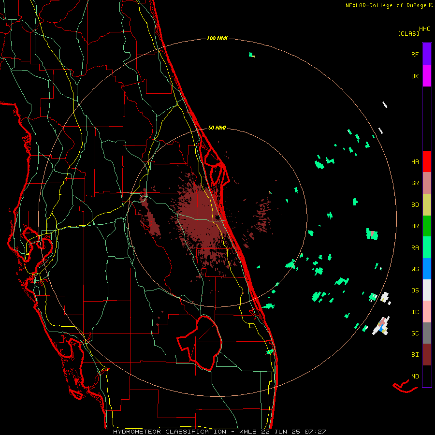435x435 pixels.
Task: Click the 07:27 timestamp
Action: coord(315,432)
